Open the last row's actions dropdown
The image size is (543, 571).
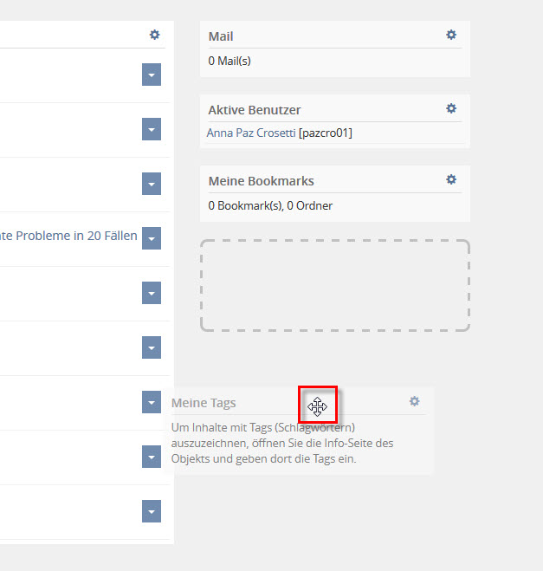point(152,511)
